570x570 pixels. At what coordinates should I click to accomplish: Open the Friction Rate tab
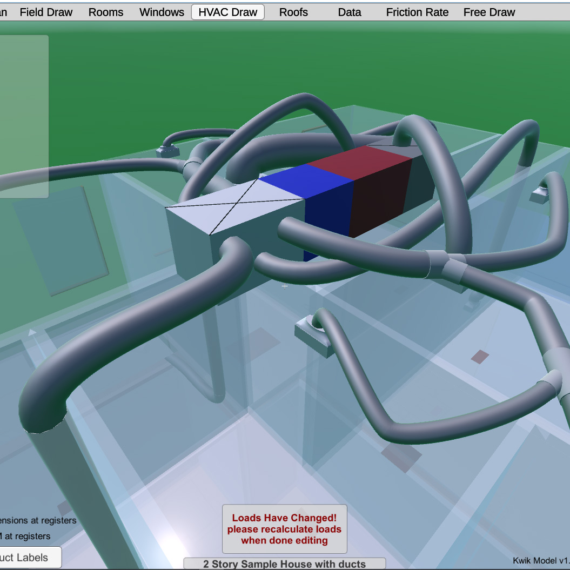(417, 12)
